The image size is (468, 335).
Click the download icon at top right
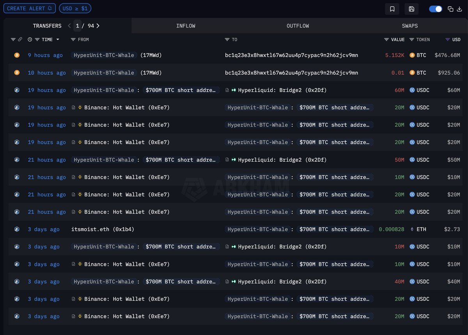(459, 9)
